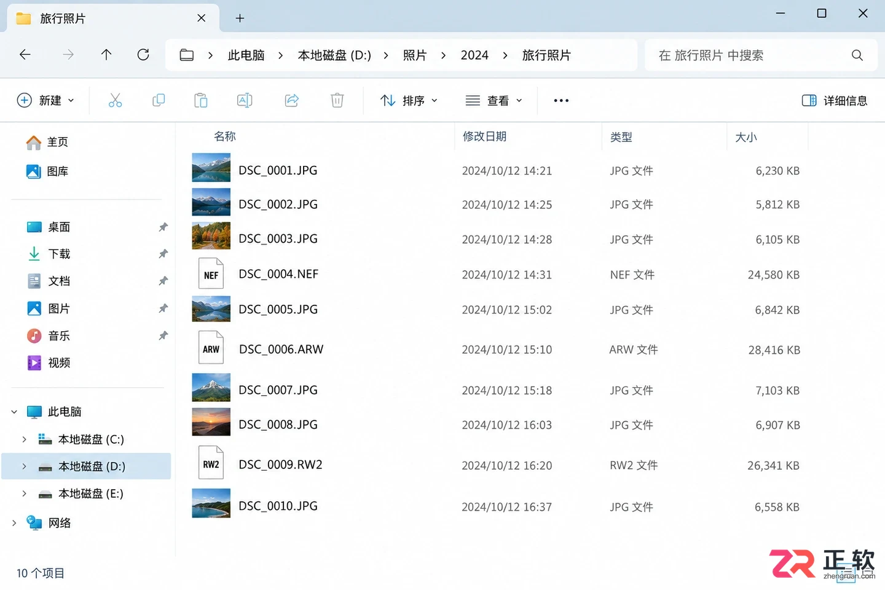885x590 pixels.
Task: Go up one folder level arrow
Action: pos(106,55)
